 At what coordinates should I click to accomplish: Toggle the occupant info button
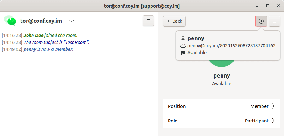tap(261, 21)
